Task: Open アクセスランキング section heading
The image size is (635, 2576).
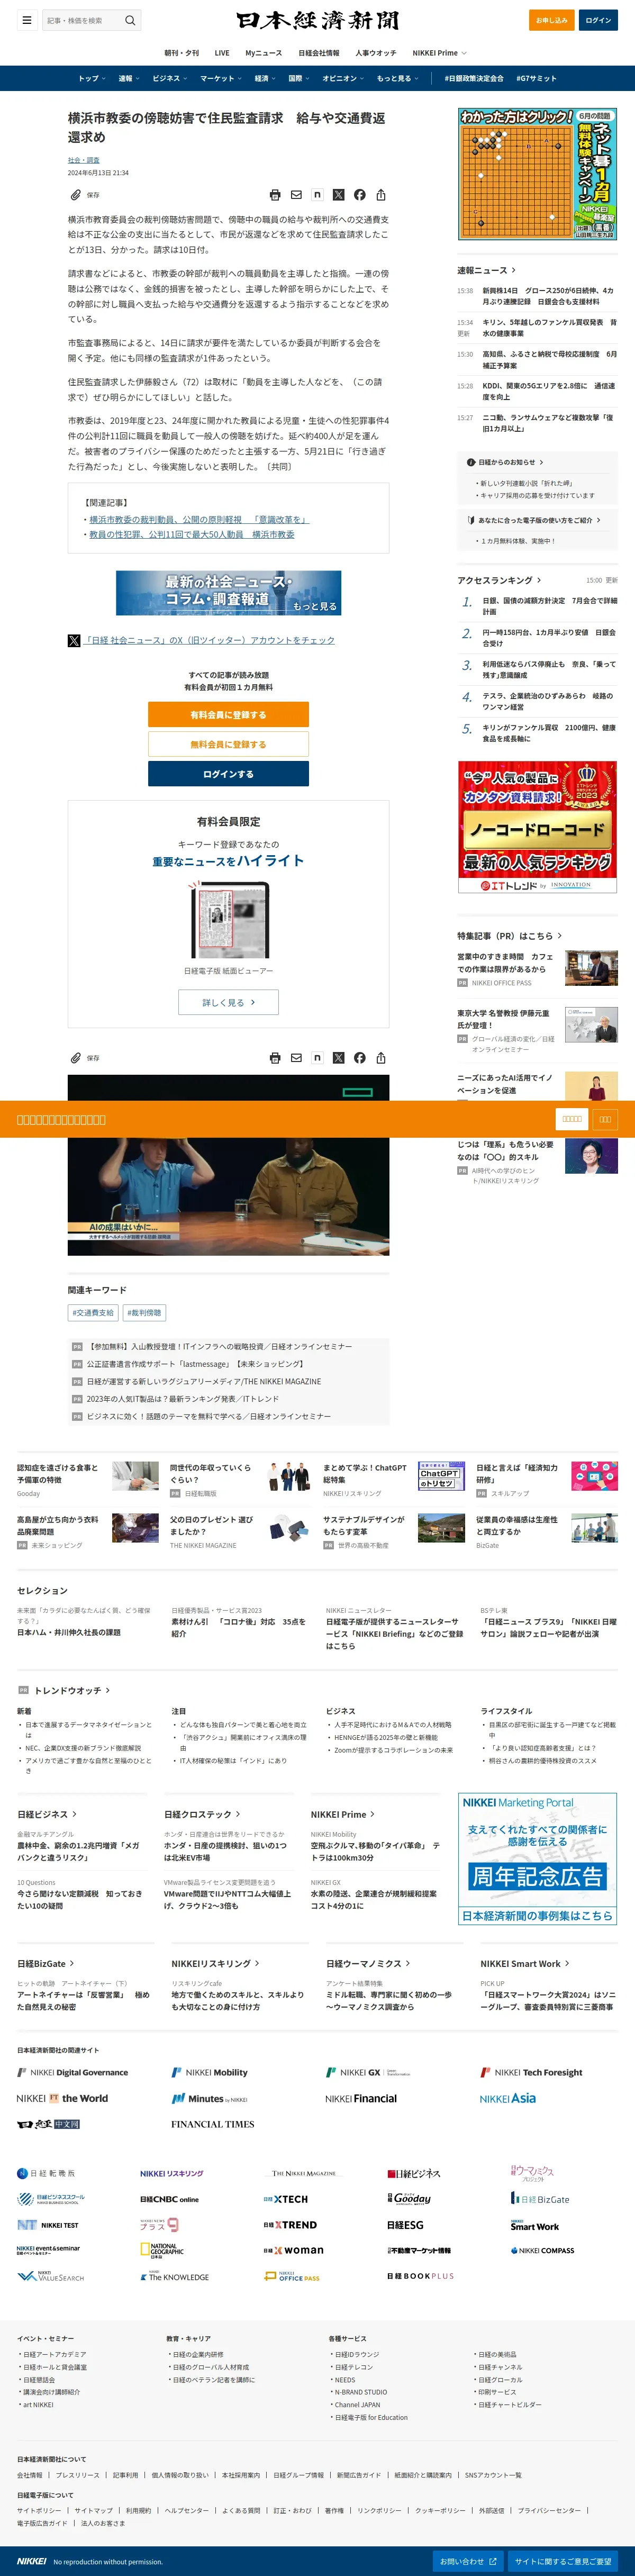Action: [x=499, y=580]
